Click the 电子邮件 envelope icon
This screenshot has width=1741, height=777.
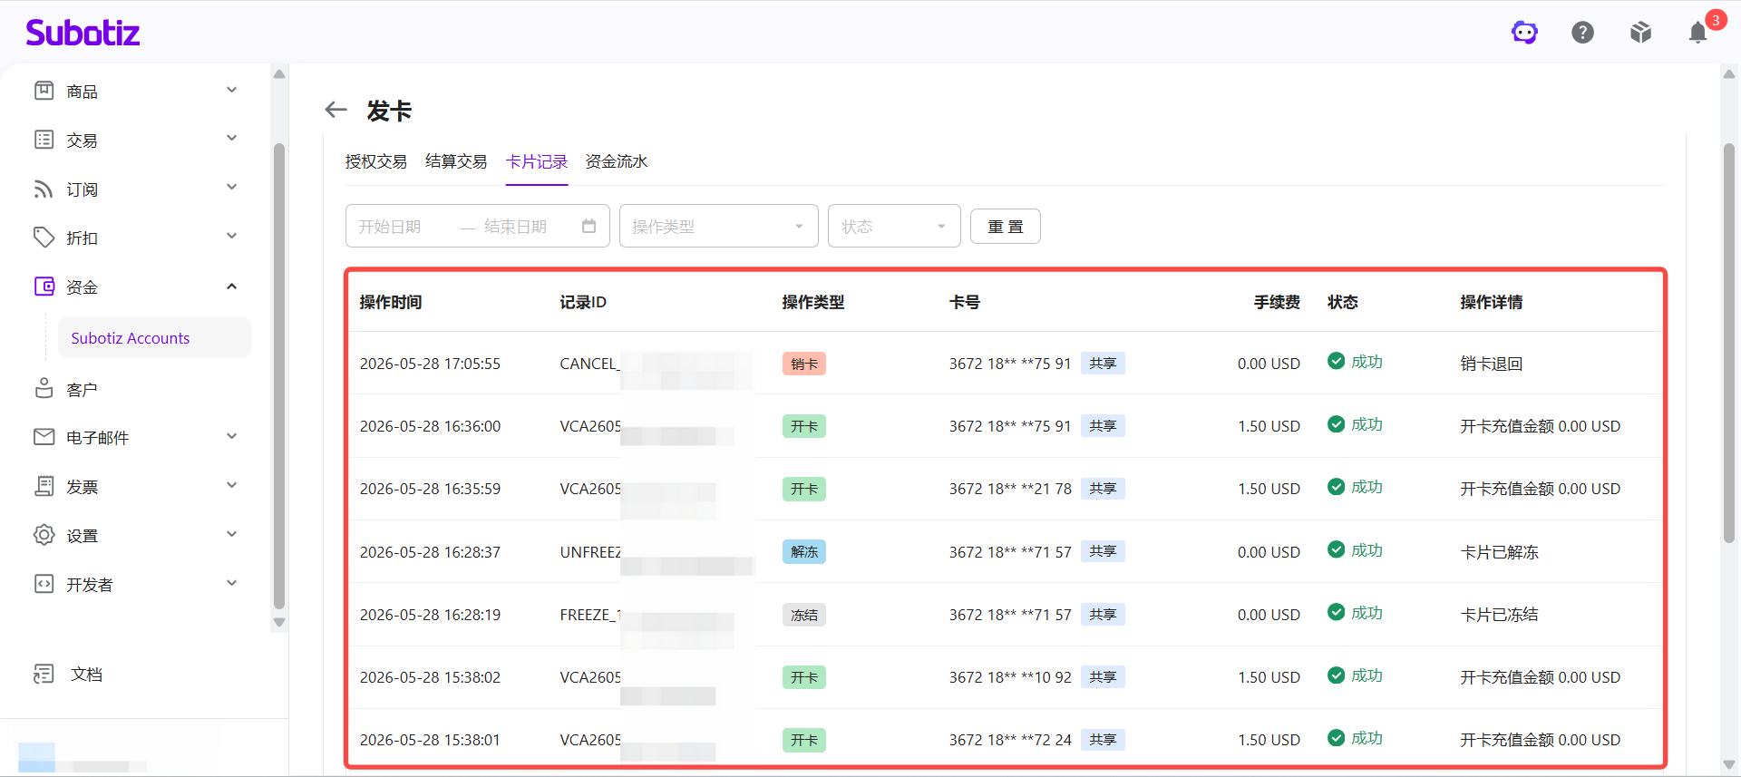coord(44,437)
